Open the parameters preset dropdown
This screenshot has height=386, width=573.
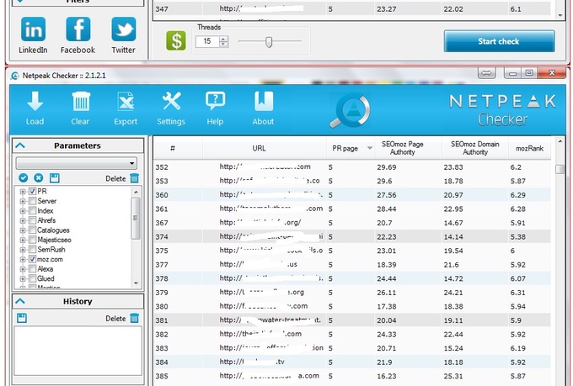tap(77, 163)
